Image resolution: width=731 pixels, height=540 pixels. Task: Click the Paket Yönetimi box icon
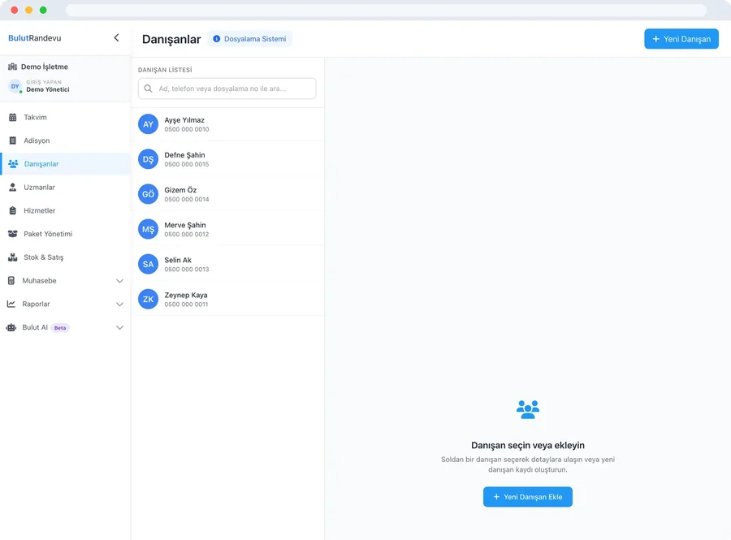coord(12,234)
